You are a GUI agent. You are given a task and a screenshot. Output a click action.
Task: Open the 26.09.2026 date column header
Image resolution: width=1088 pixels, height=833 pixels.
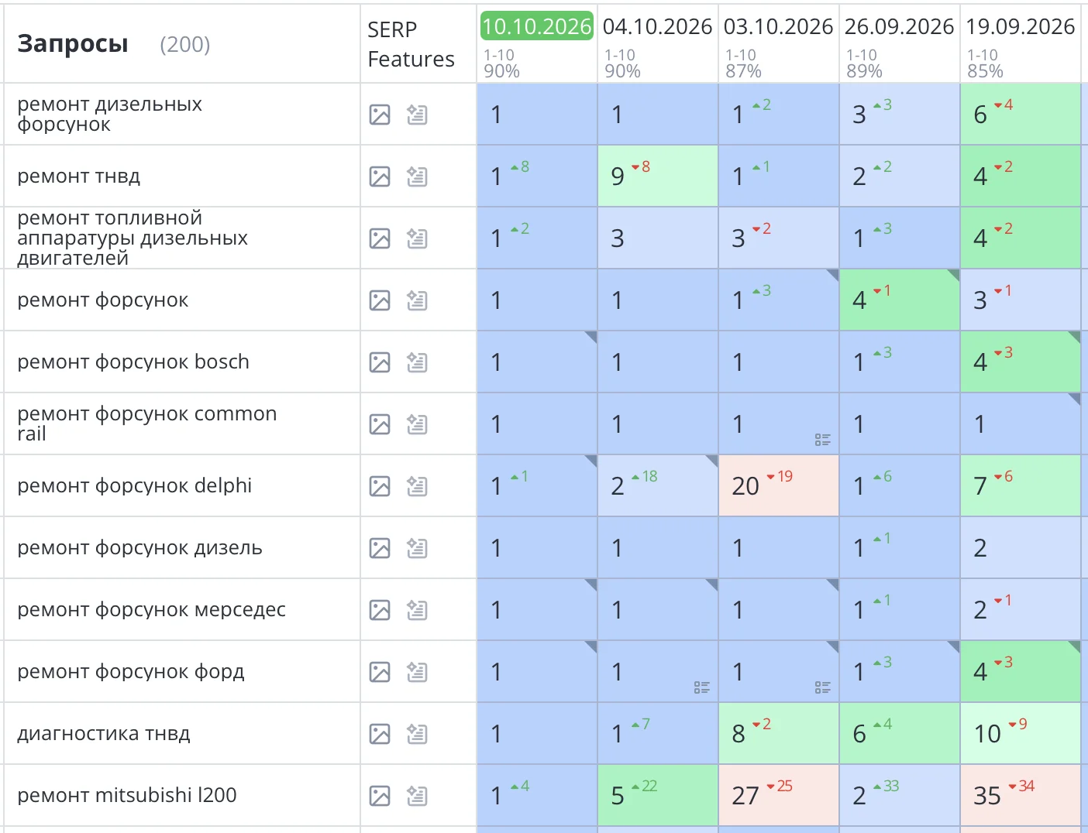(x=899, y=26)
